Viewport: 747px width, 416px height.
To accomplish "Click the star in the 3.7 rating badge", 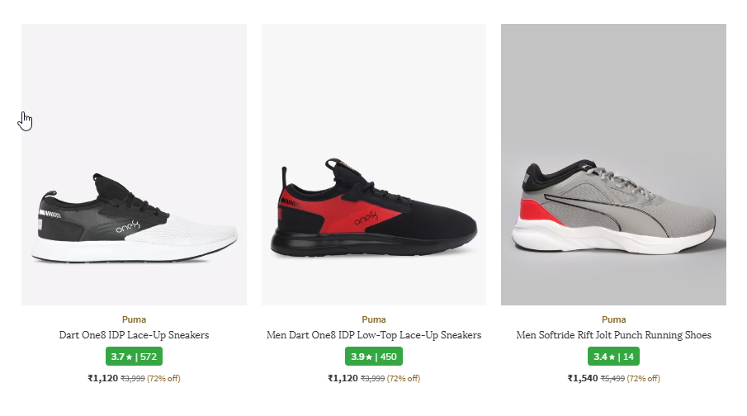I will pos(129,357).
